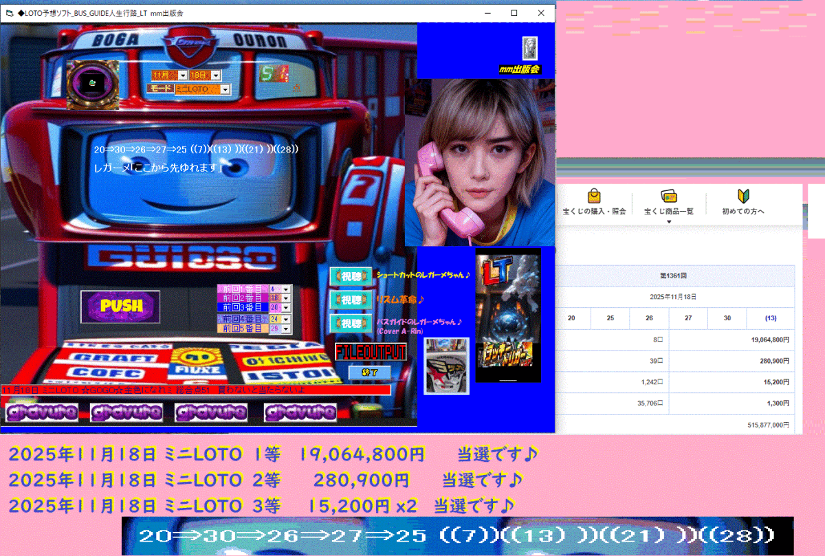The image size is (825, 556).
Task: Click the 19,064,800円 prize cell
Action: pos(732,340)
